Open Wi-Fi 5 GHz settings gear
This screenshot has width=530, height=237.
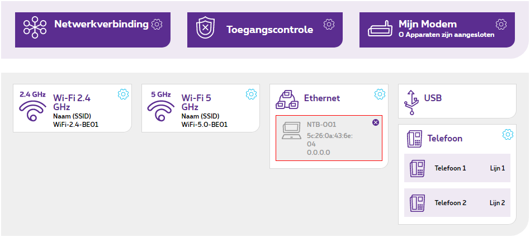pos(251,94)
